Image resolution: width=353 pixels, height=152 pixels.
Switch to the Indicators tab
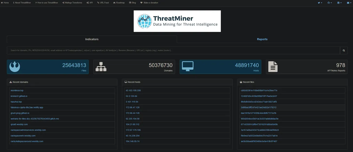[x=92, y=39]
